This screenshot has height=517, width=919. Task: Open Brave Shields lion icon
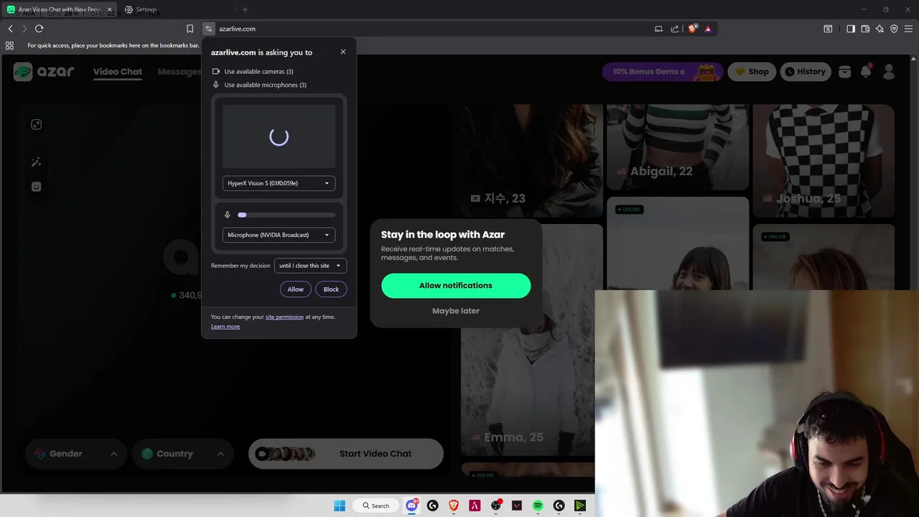692,29
